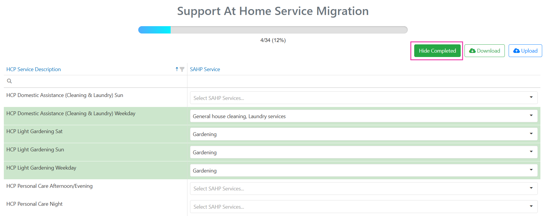Click the migration progress bar

coord(273,30)
